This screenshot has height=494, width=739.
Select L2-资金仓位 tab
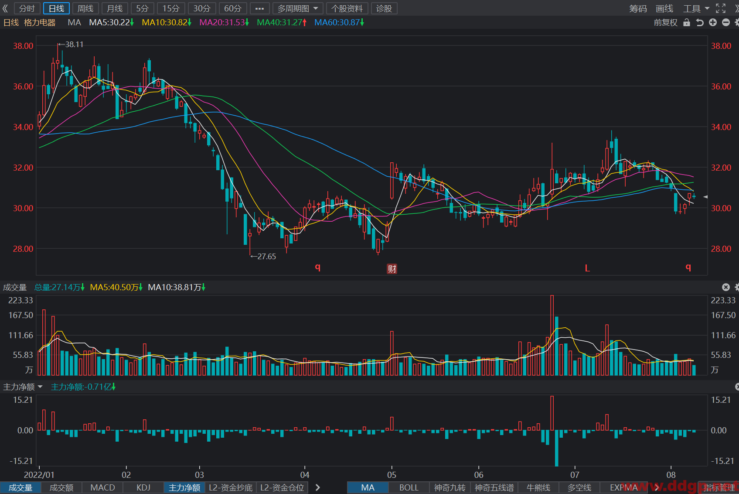click(x=282, y=487)
